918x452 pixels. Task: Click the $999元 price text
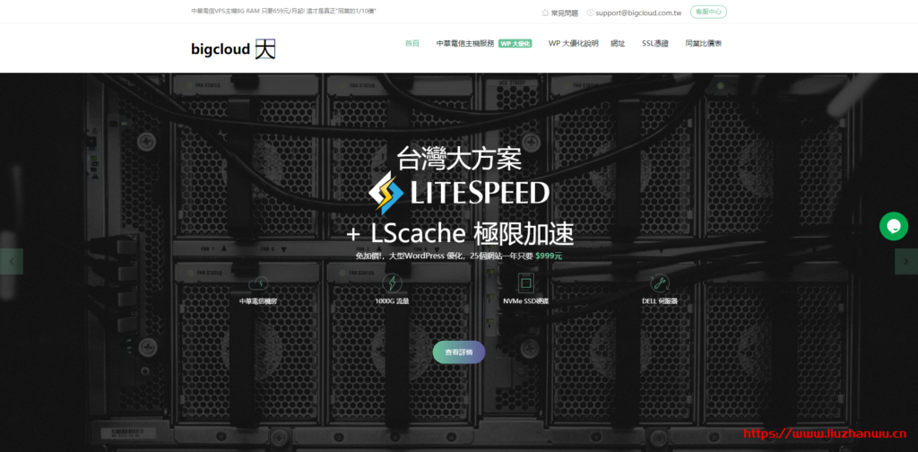(549, 256)
